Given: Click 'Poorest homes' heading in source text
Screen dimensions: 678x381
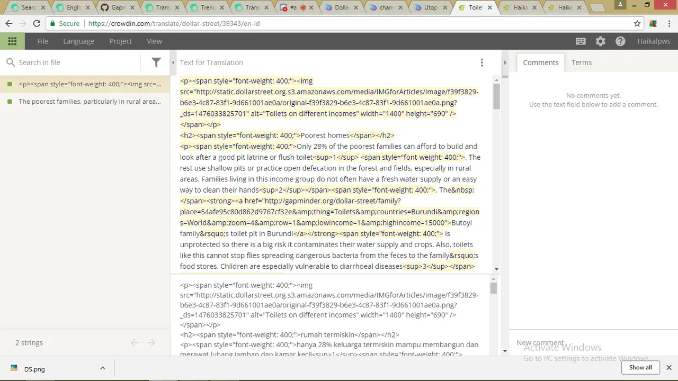Looking at the screenshot, I should click(x=325, y=135).
